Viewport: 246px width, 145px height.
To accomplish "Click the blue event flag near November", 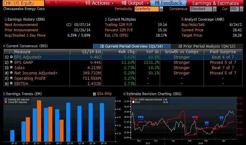I will click(141, 117).
